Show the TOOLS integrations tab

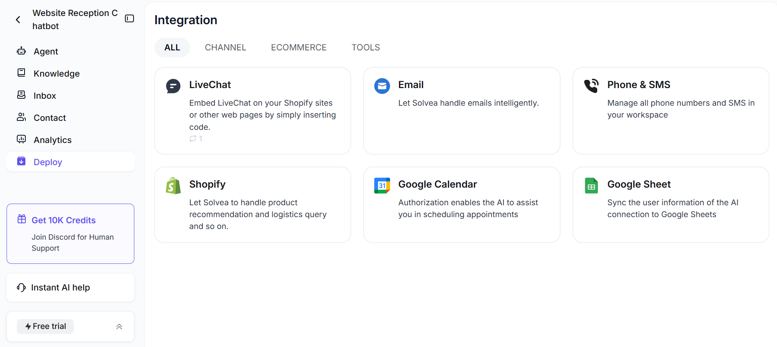coord(365,48)
